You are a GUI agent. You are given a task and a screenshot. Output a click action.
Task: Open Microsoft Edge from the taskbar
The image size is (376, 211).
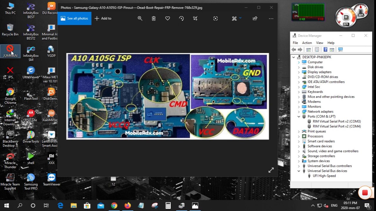pyautogui.click(x=60, y=206)
